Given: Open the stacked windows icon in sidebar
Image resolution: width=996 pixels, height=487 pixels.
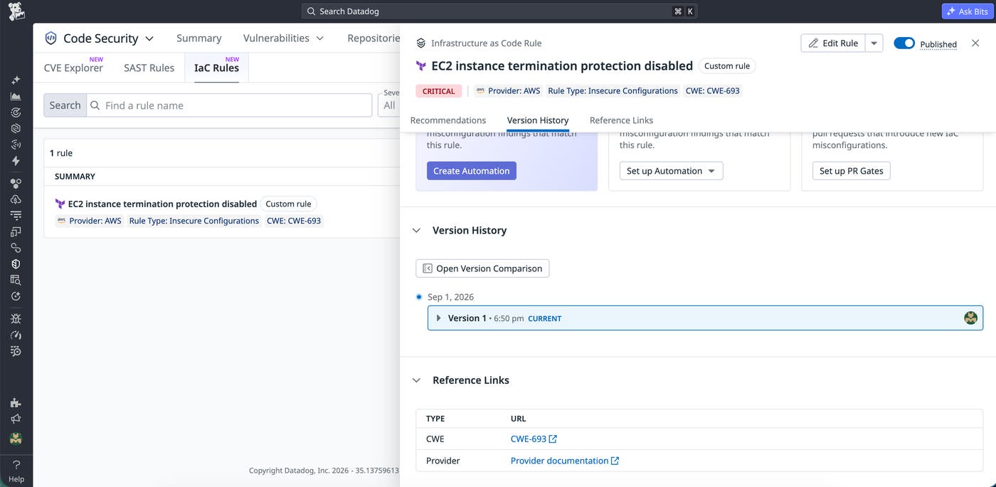Looking at the screenshot, I should click(x=16, y=231).
